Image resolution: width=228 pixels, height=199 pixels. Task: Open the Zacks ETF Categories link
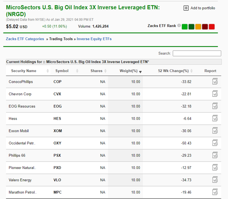[x=25, y=39]
